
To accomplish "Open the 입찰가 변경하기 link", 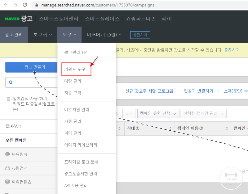I will tap(198, 91).
